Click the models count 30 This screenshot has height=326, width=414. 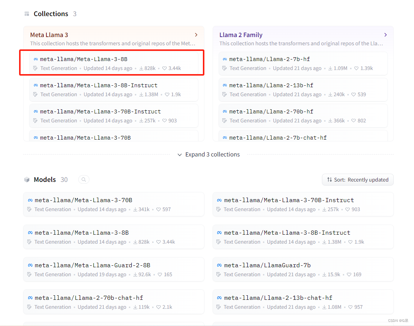tap(64, 180)
